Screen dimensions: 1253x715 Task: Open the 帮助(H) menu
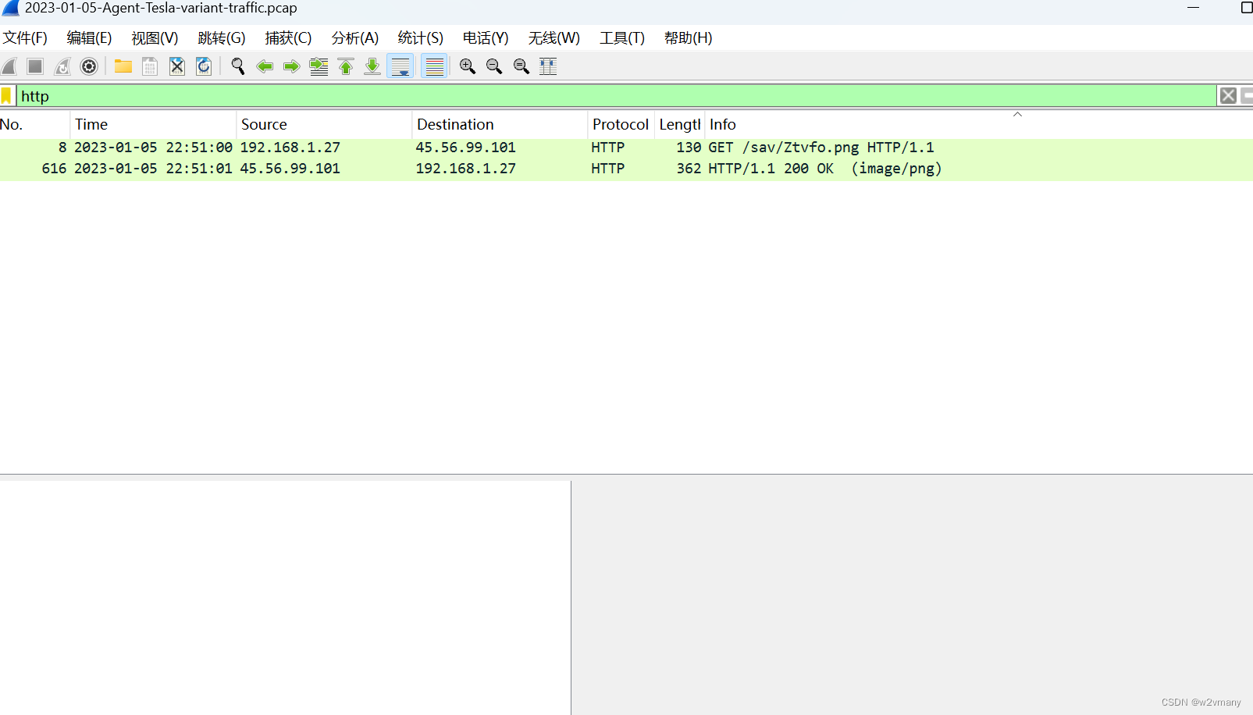coord(689,38)
